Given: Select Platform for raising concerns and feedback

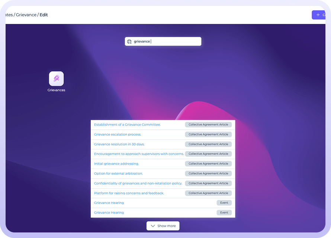Looking at the screenshot, I should click(129, 193).
